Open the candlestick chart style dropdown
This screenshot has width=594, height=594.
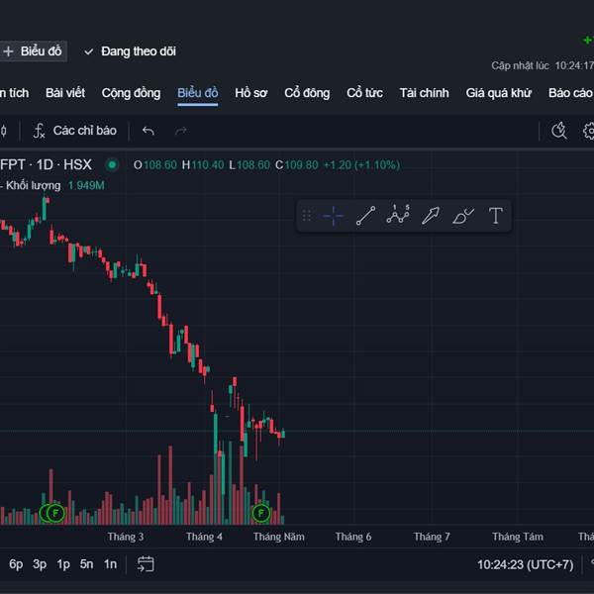click(x=3, y=131)
